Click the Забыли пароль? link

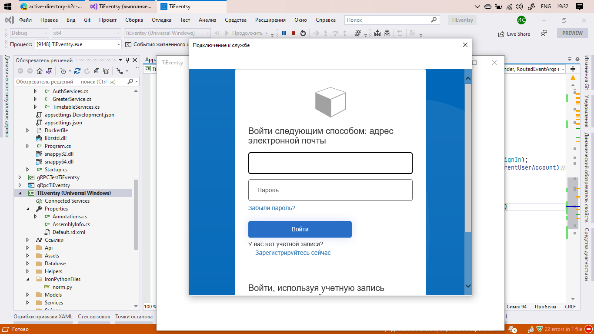(272, 208)
